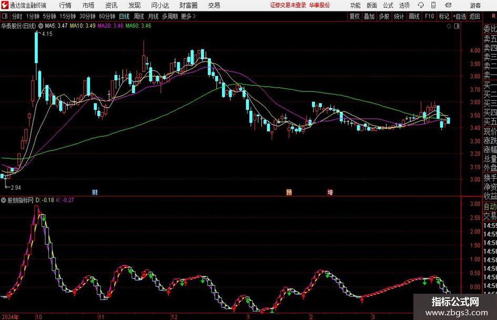Image resolution: width=497 pixels, height=320 pixels.
Task: Click the diamond icon above price axis
Action: (449, 26)
